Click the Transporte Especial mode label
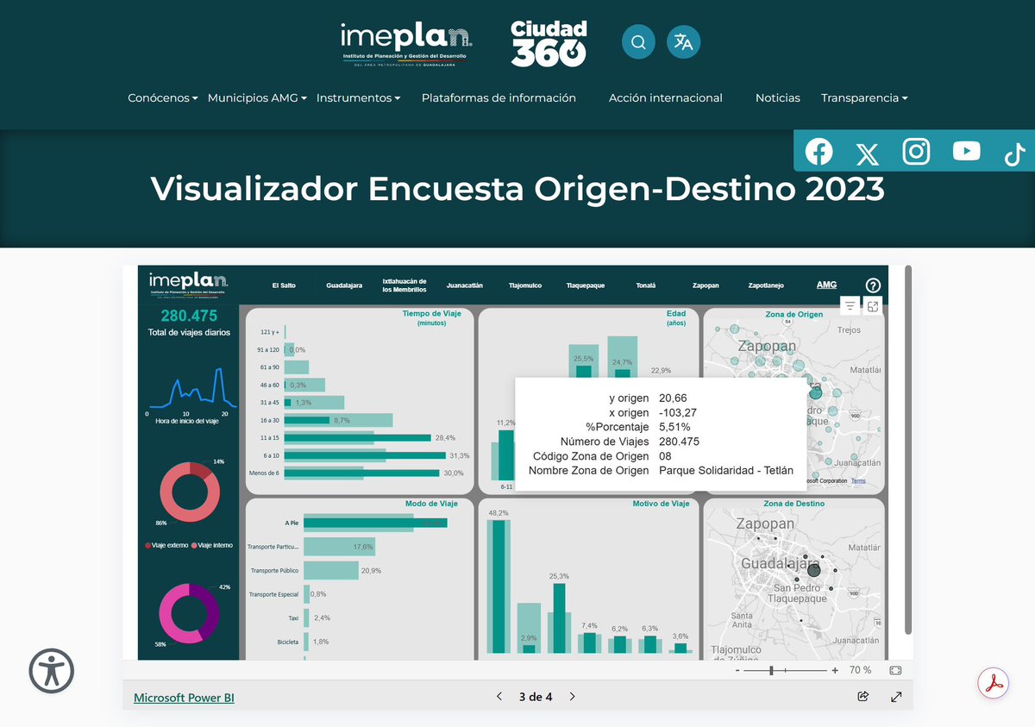 tap(273, 594)
